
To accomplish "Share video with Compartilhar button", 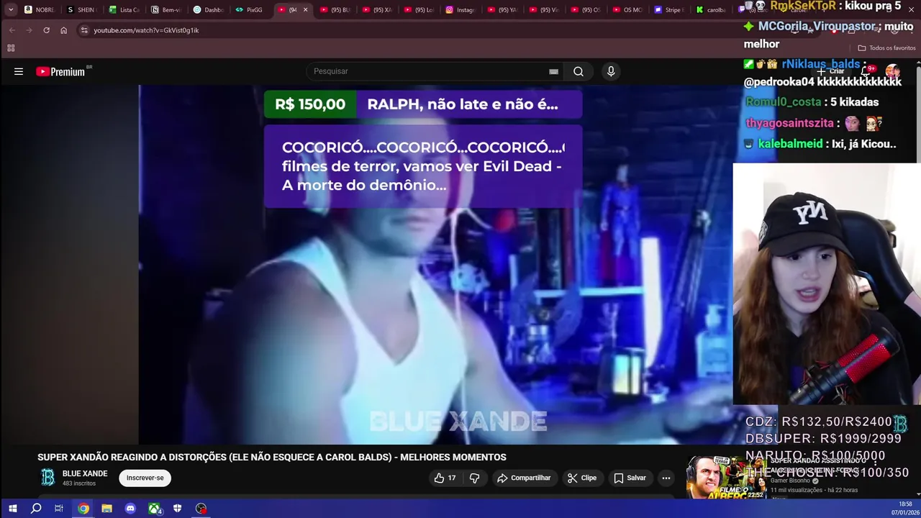I will pyautogui.click(x=524, y=478).
